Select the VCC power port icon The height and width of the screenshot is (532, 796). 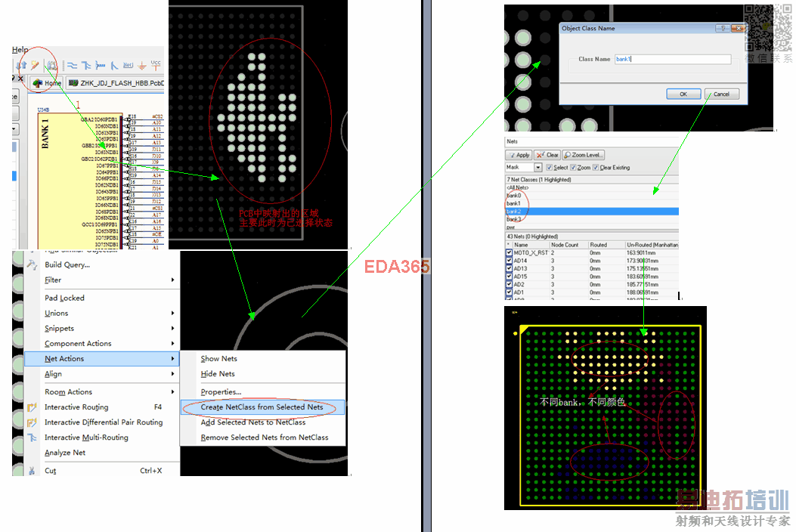point(155,65)
